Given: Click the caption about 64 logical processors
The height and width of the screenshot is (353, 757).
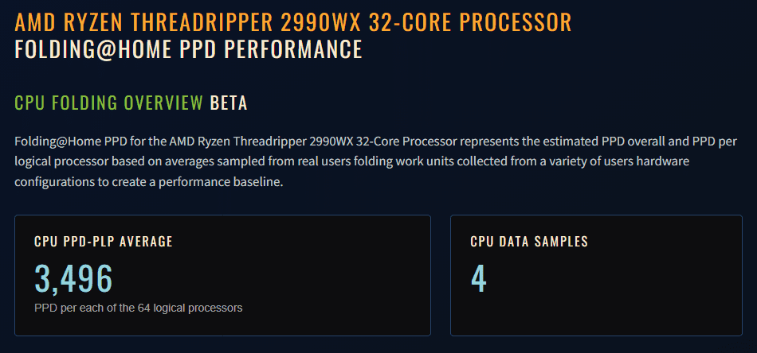Looking at the screenshot, I should 138,307.
